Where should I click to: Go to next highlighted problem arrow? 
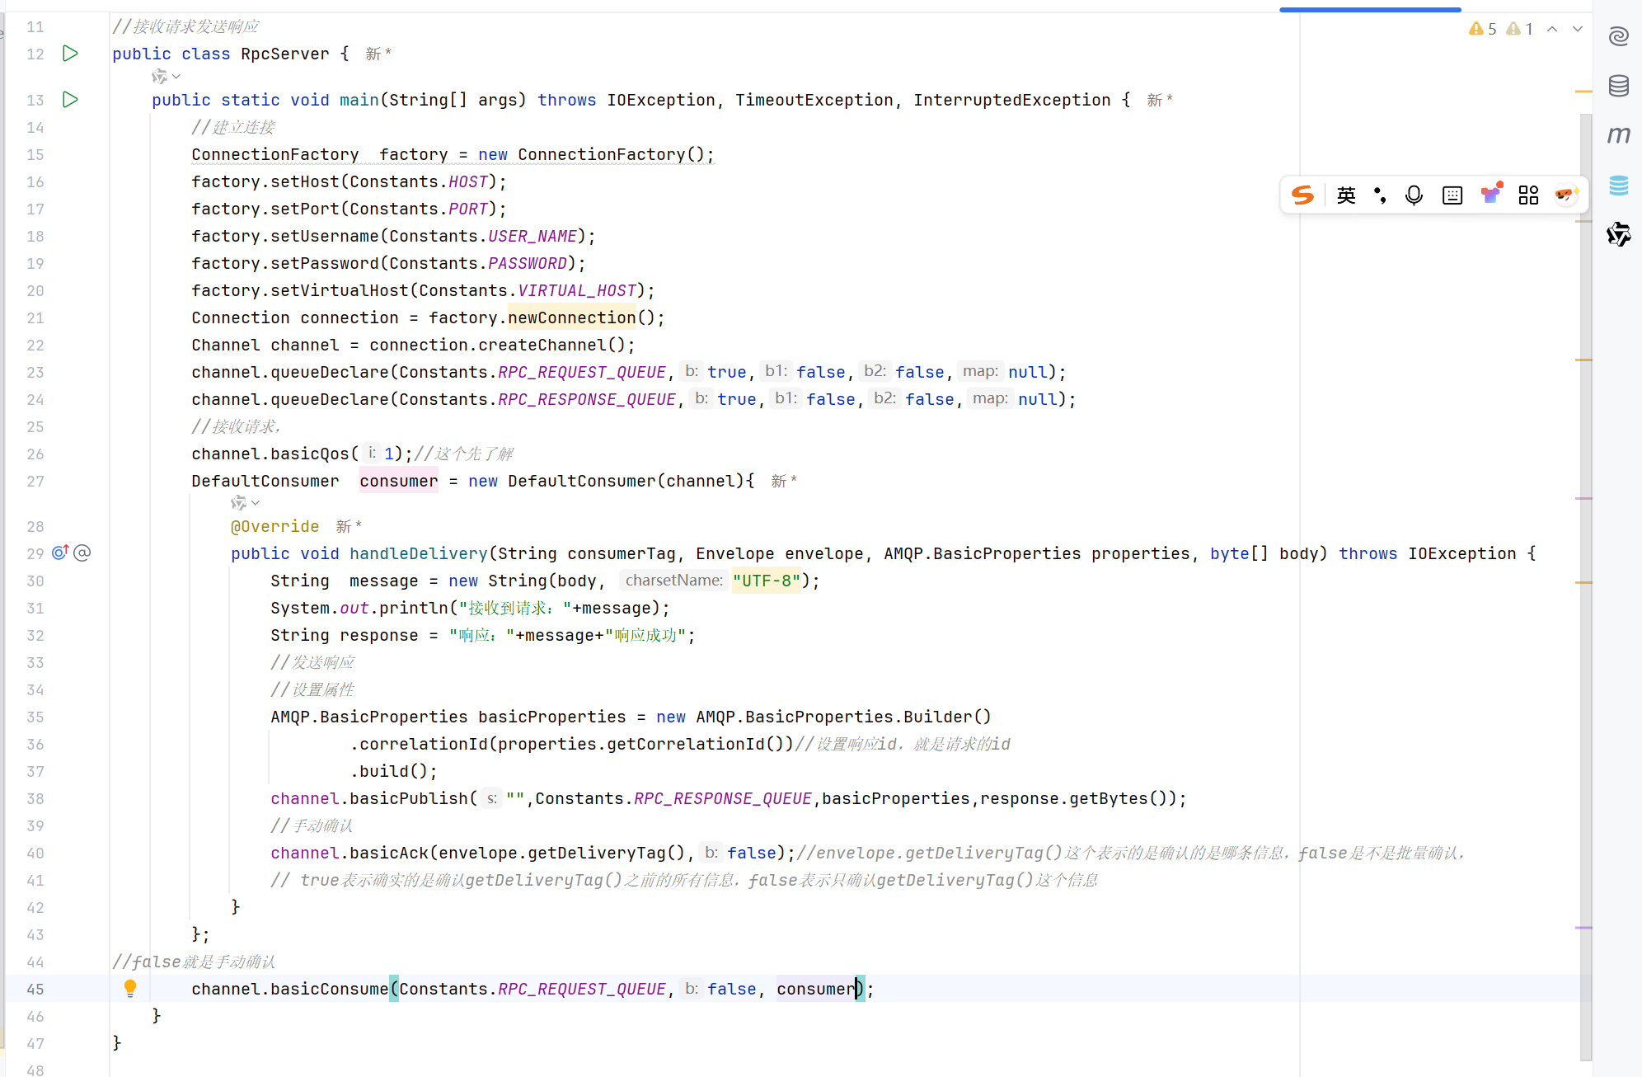[1578, 29]
